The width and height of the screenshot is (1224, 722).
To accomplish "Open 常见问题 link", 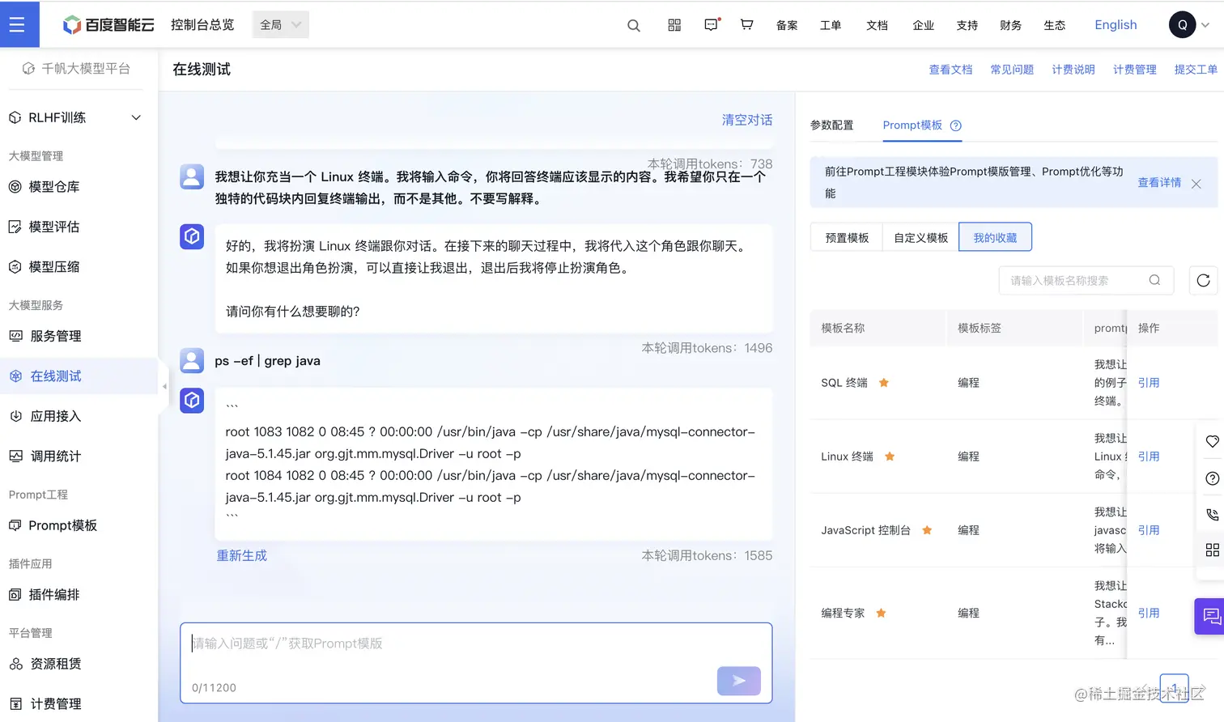I will (1012, 70).
